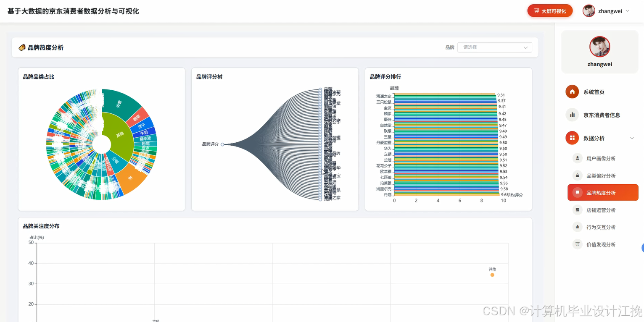Select the bag icon for 品类偏好分析
Viewport: 644px width, 322px height.
(578, 175)
